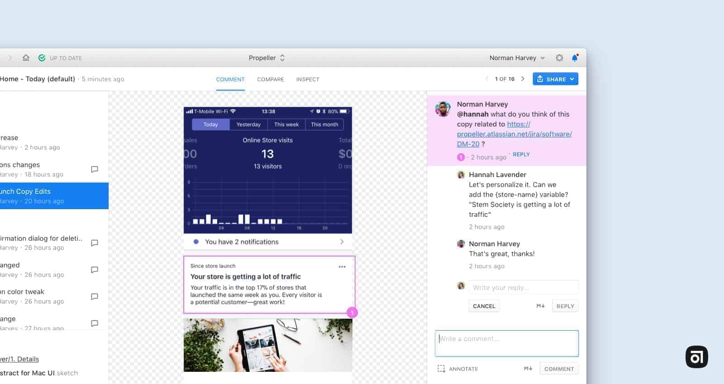Open comment icon on color tweak commit

(95, 297)
